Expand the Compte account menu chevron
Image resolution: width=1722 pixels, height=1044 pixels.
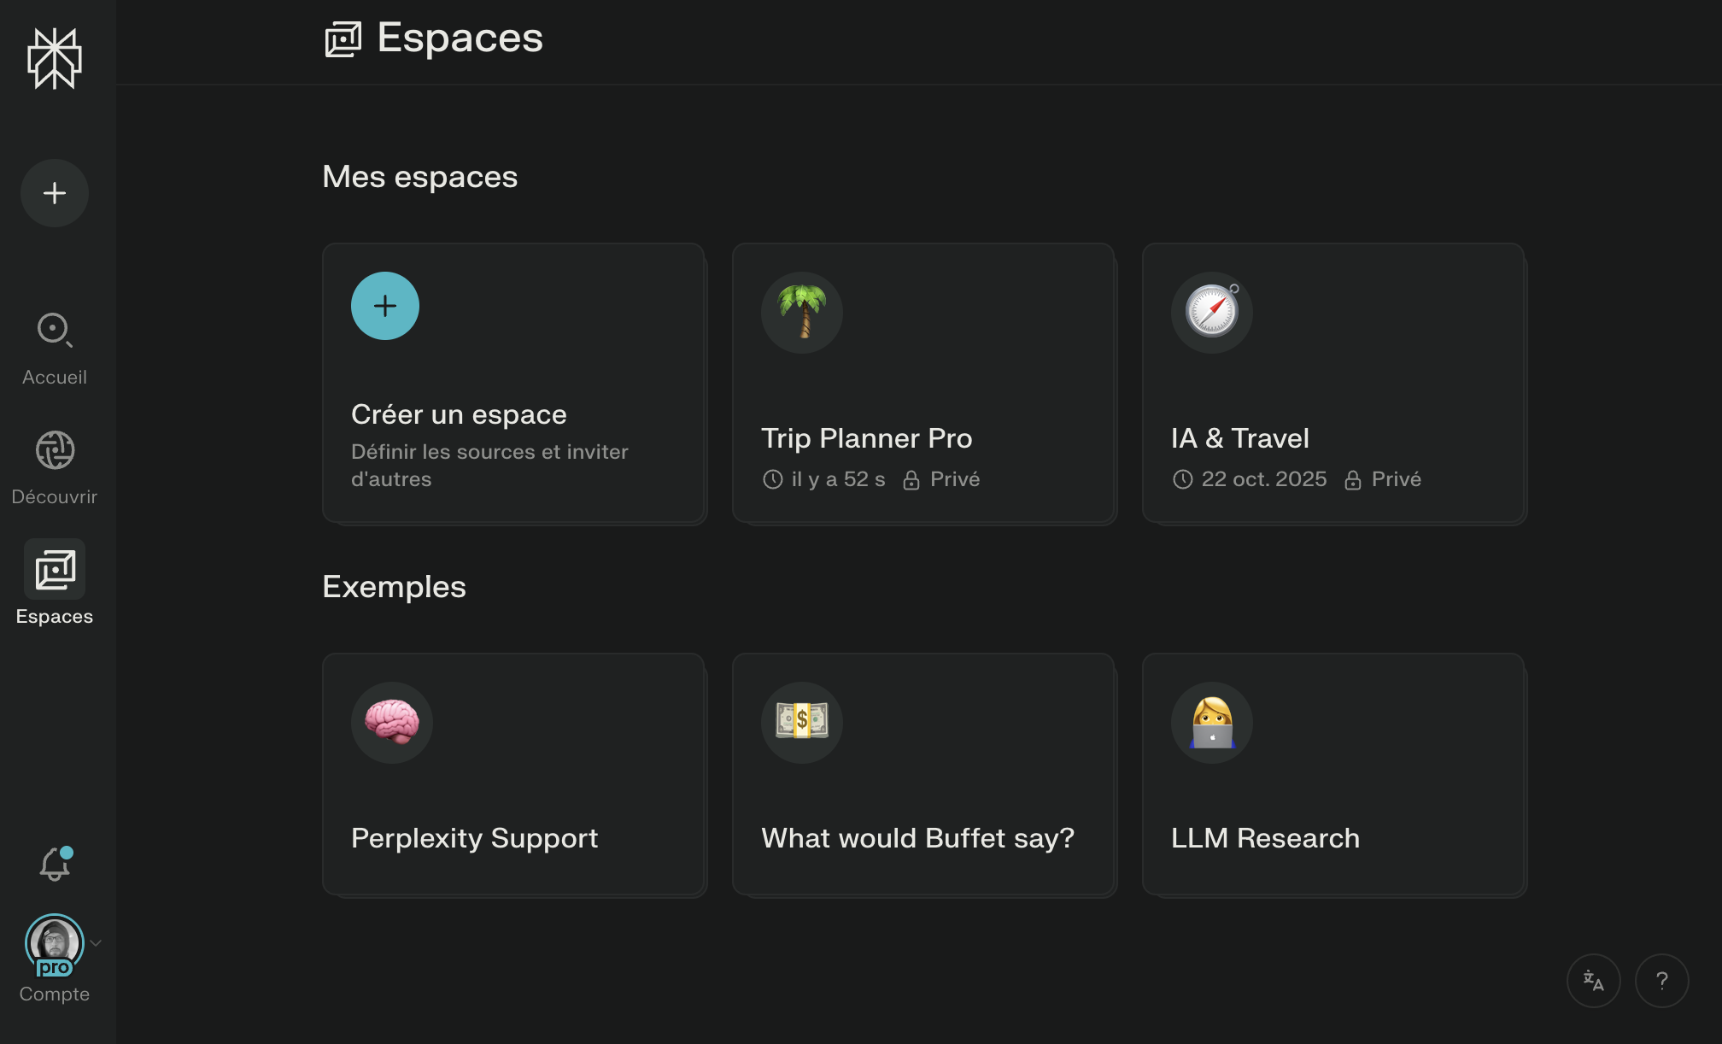(97, 943)
